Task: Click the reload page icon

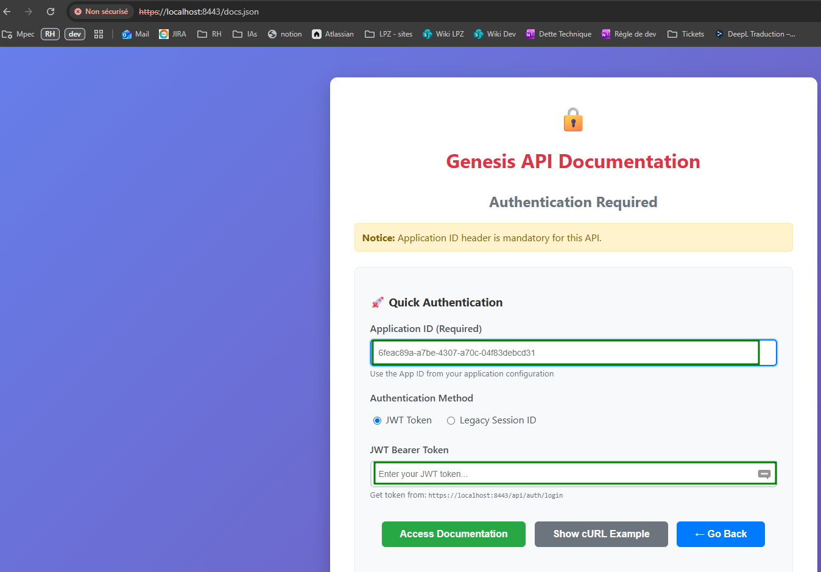Action: click(x=51, y=11)
